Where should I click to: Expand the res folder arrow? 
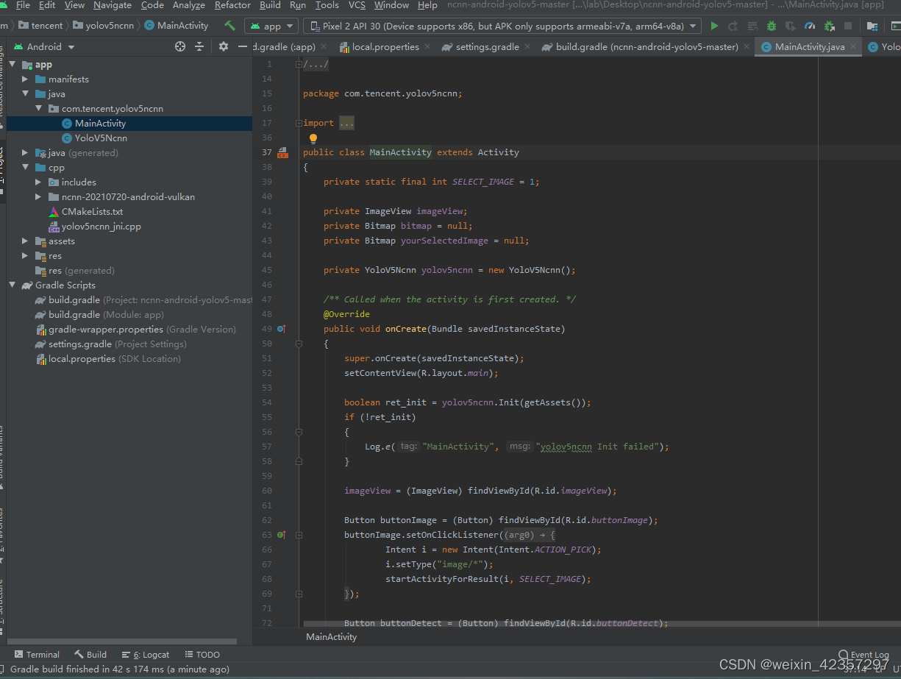tap(25, 256)
